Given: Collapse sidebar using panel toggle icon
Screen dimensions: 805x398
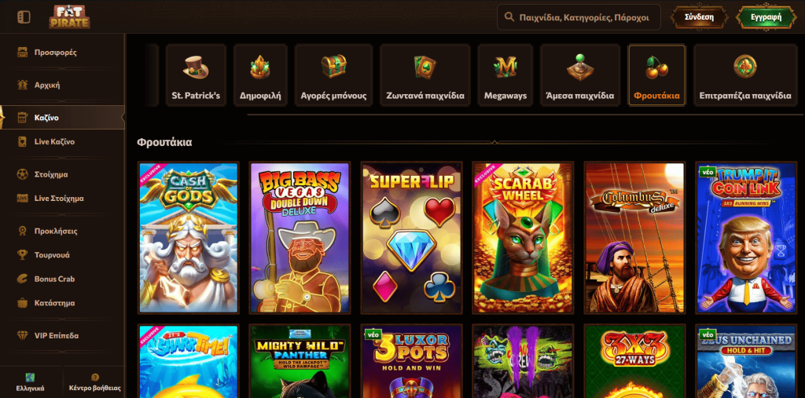Looking at the screenshot, I should [x=24, y=17].
